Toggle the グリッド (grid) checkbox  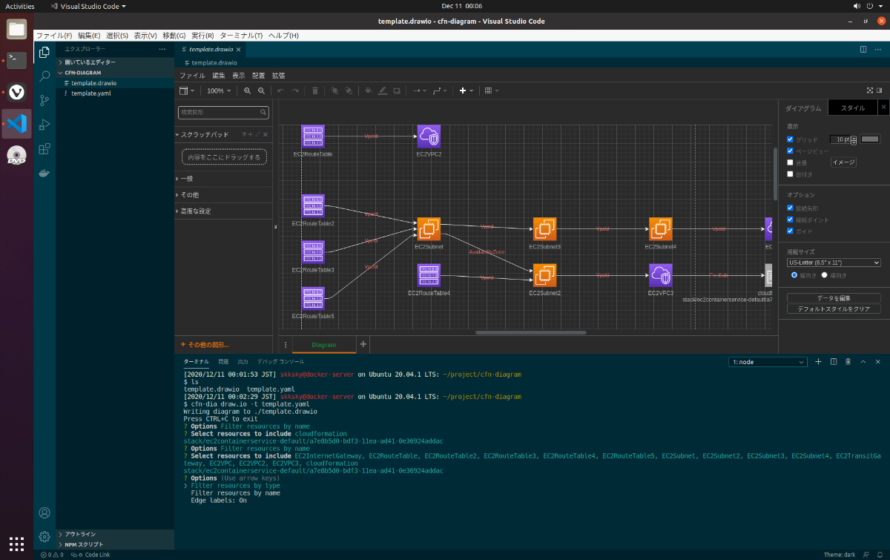click(x=791, y=139)
